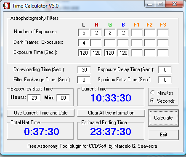The width and height of the screenshot is (186, 157).
Task: Click the Filter Exchange Time field
Action: pos(84,80)
